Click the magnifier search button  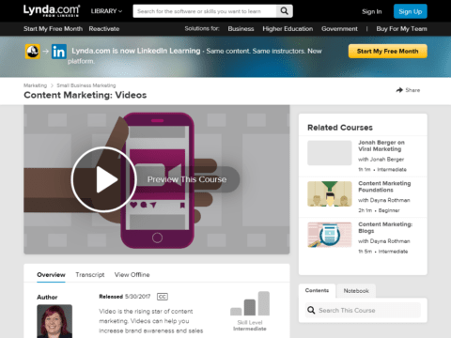(x=285, y=11)
